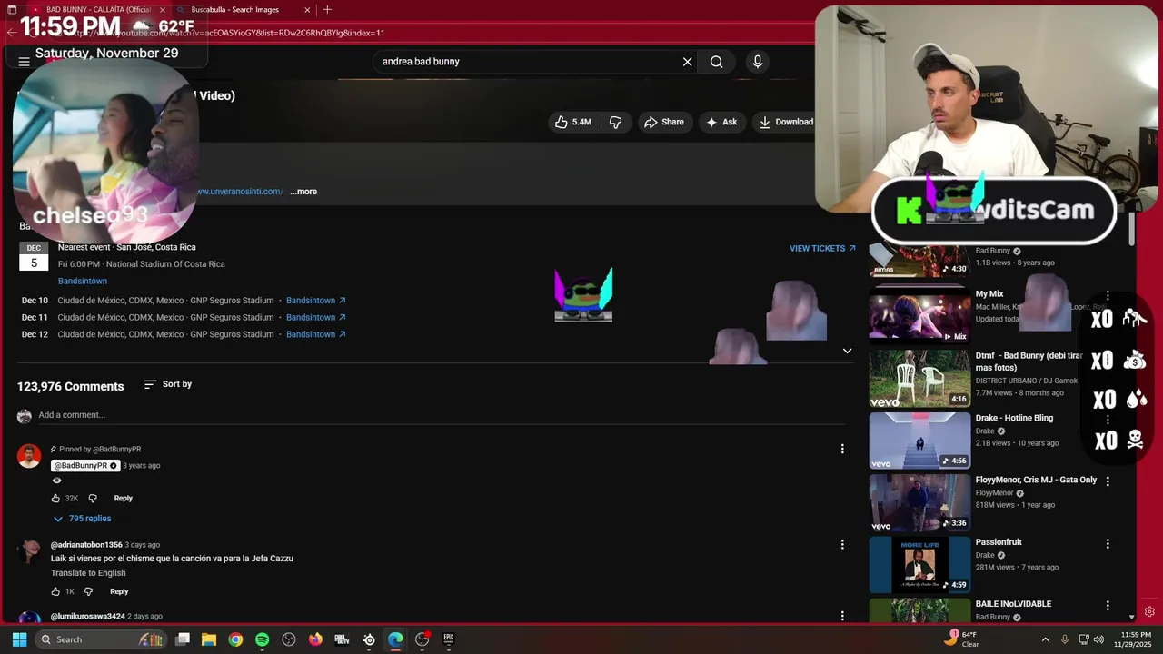
Task: Focus the 'andrea bad bunny' search field
Action: coord(525,62)
